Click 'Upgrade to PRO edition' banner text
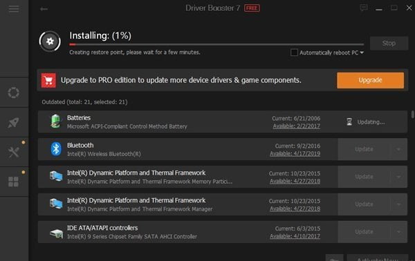 click(181, 80)
